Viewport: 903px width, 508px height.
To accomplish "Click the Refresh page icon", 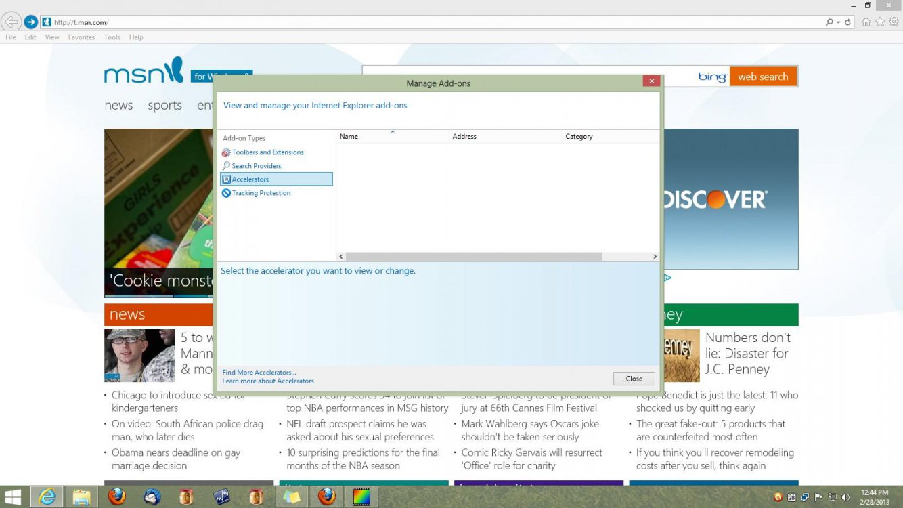I will point(847,22).
